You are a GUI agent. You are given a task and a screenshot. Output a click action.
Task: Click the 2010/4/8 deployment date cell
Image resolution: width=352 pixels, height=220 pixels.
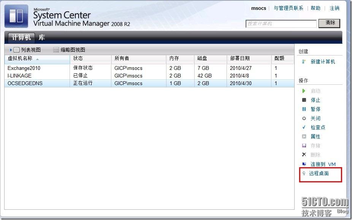click(x=239, y=76)
